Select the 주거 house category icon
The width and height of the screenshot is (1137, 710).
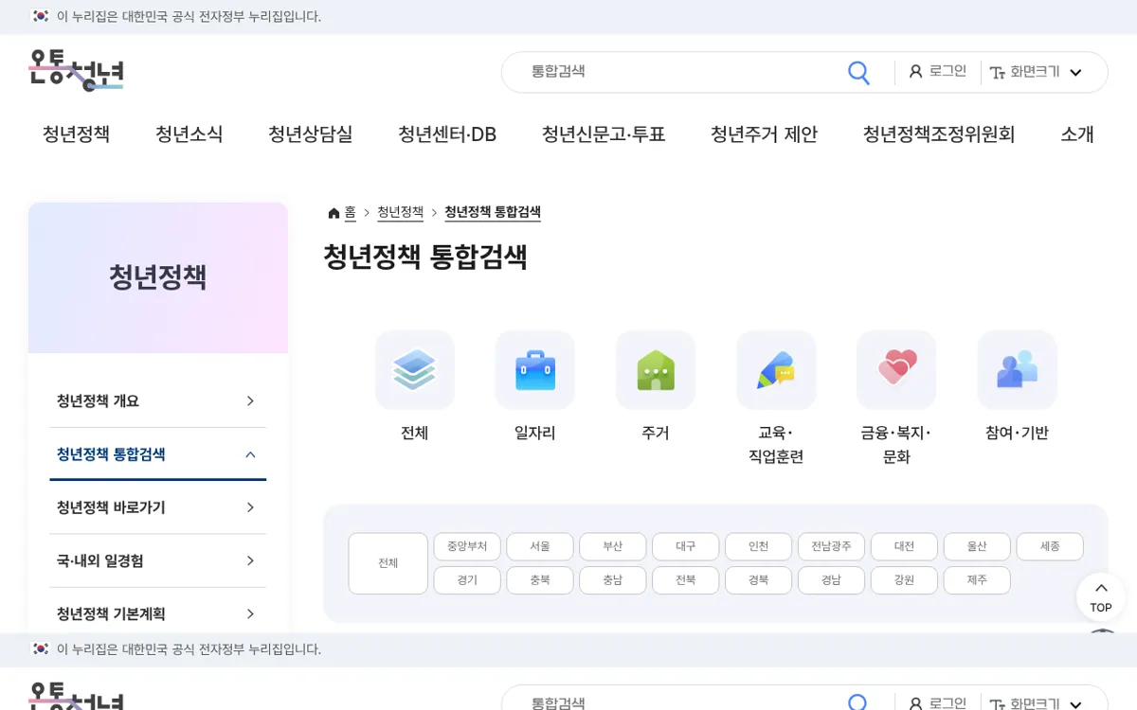tap(655, 369)
